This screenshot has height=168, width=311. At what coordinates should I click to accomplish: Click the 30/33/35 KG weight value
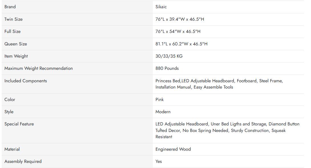click(169, 56)
